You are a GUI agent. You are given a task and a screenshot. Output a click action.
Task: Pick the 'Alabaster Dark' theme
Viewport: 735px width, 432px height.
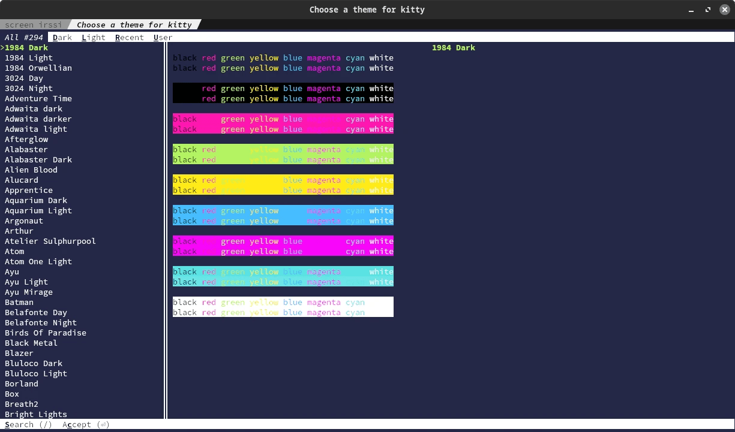38,159
